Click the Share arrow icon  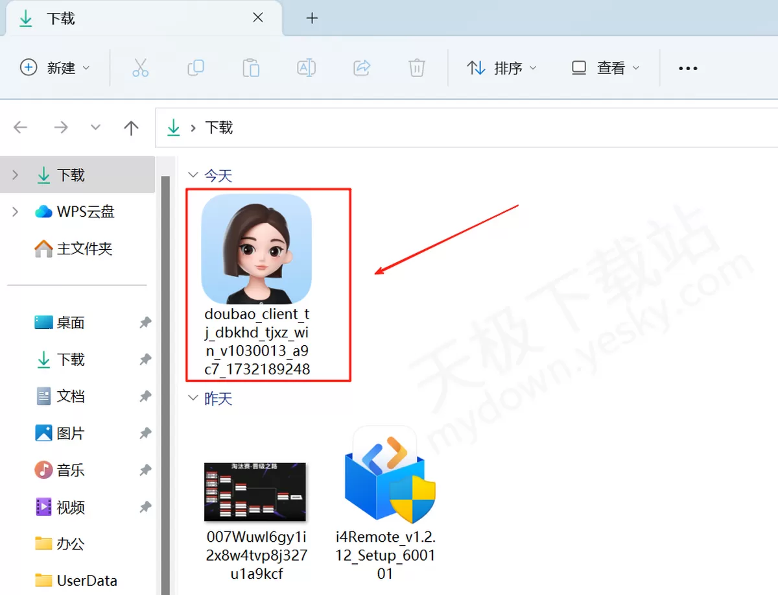(x=362, y=67)
